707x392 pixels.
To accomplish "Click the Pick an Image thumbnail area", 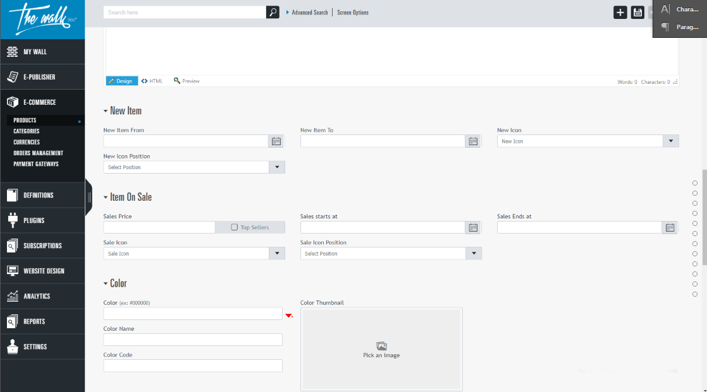I will (381, 349).
